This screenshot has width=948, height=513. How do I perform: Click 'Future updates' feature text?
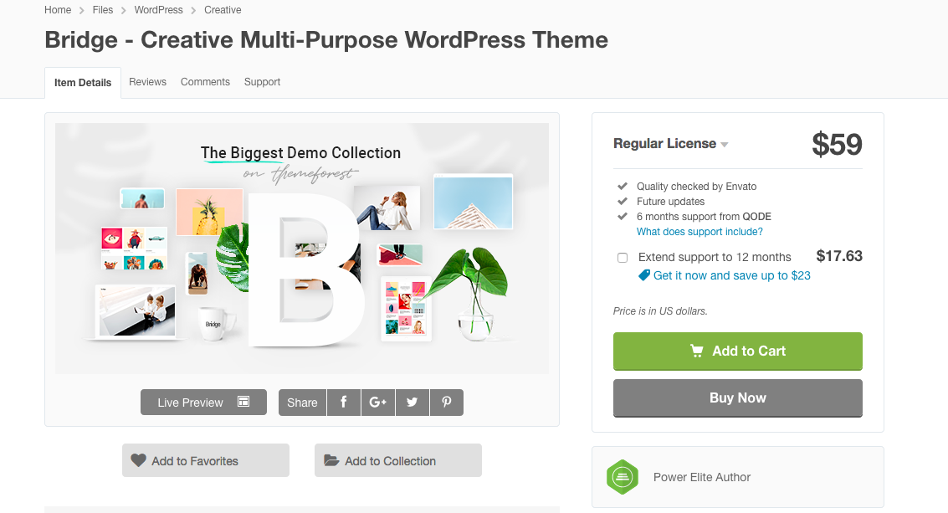(670, 202)
